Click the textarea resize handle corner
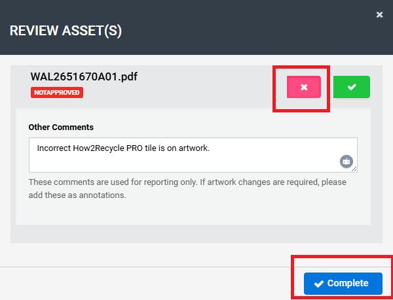 [354, 169]
